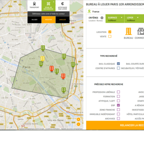Click the Ivry-sur-Seine label on map
This screenshot has width=144, height=144.
(x=56, y=120)
